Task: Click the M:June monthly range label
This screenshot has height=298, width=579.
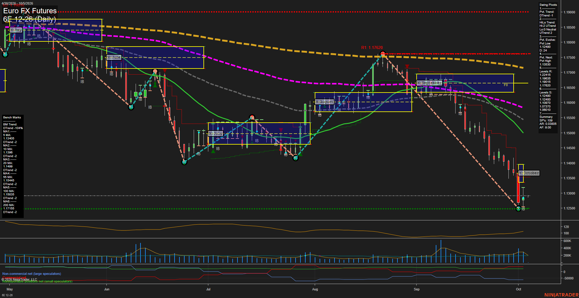Action: [114, 57]
